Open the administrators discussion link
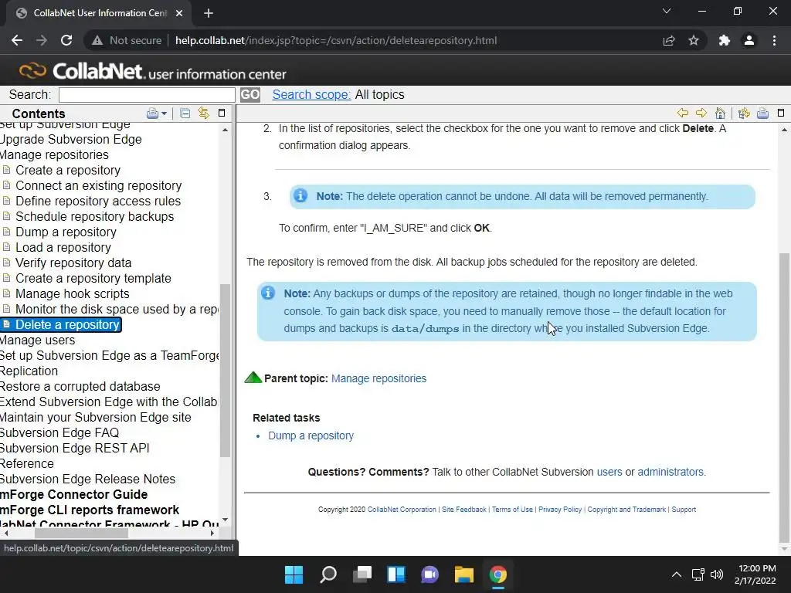Viewport: 791px width, 593px height. point(670,472)
